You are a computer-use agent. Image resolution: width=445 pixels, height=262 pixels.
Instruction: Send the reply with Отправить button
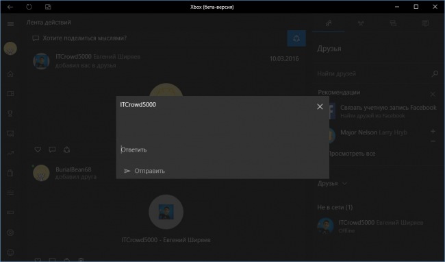point(144,171)
